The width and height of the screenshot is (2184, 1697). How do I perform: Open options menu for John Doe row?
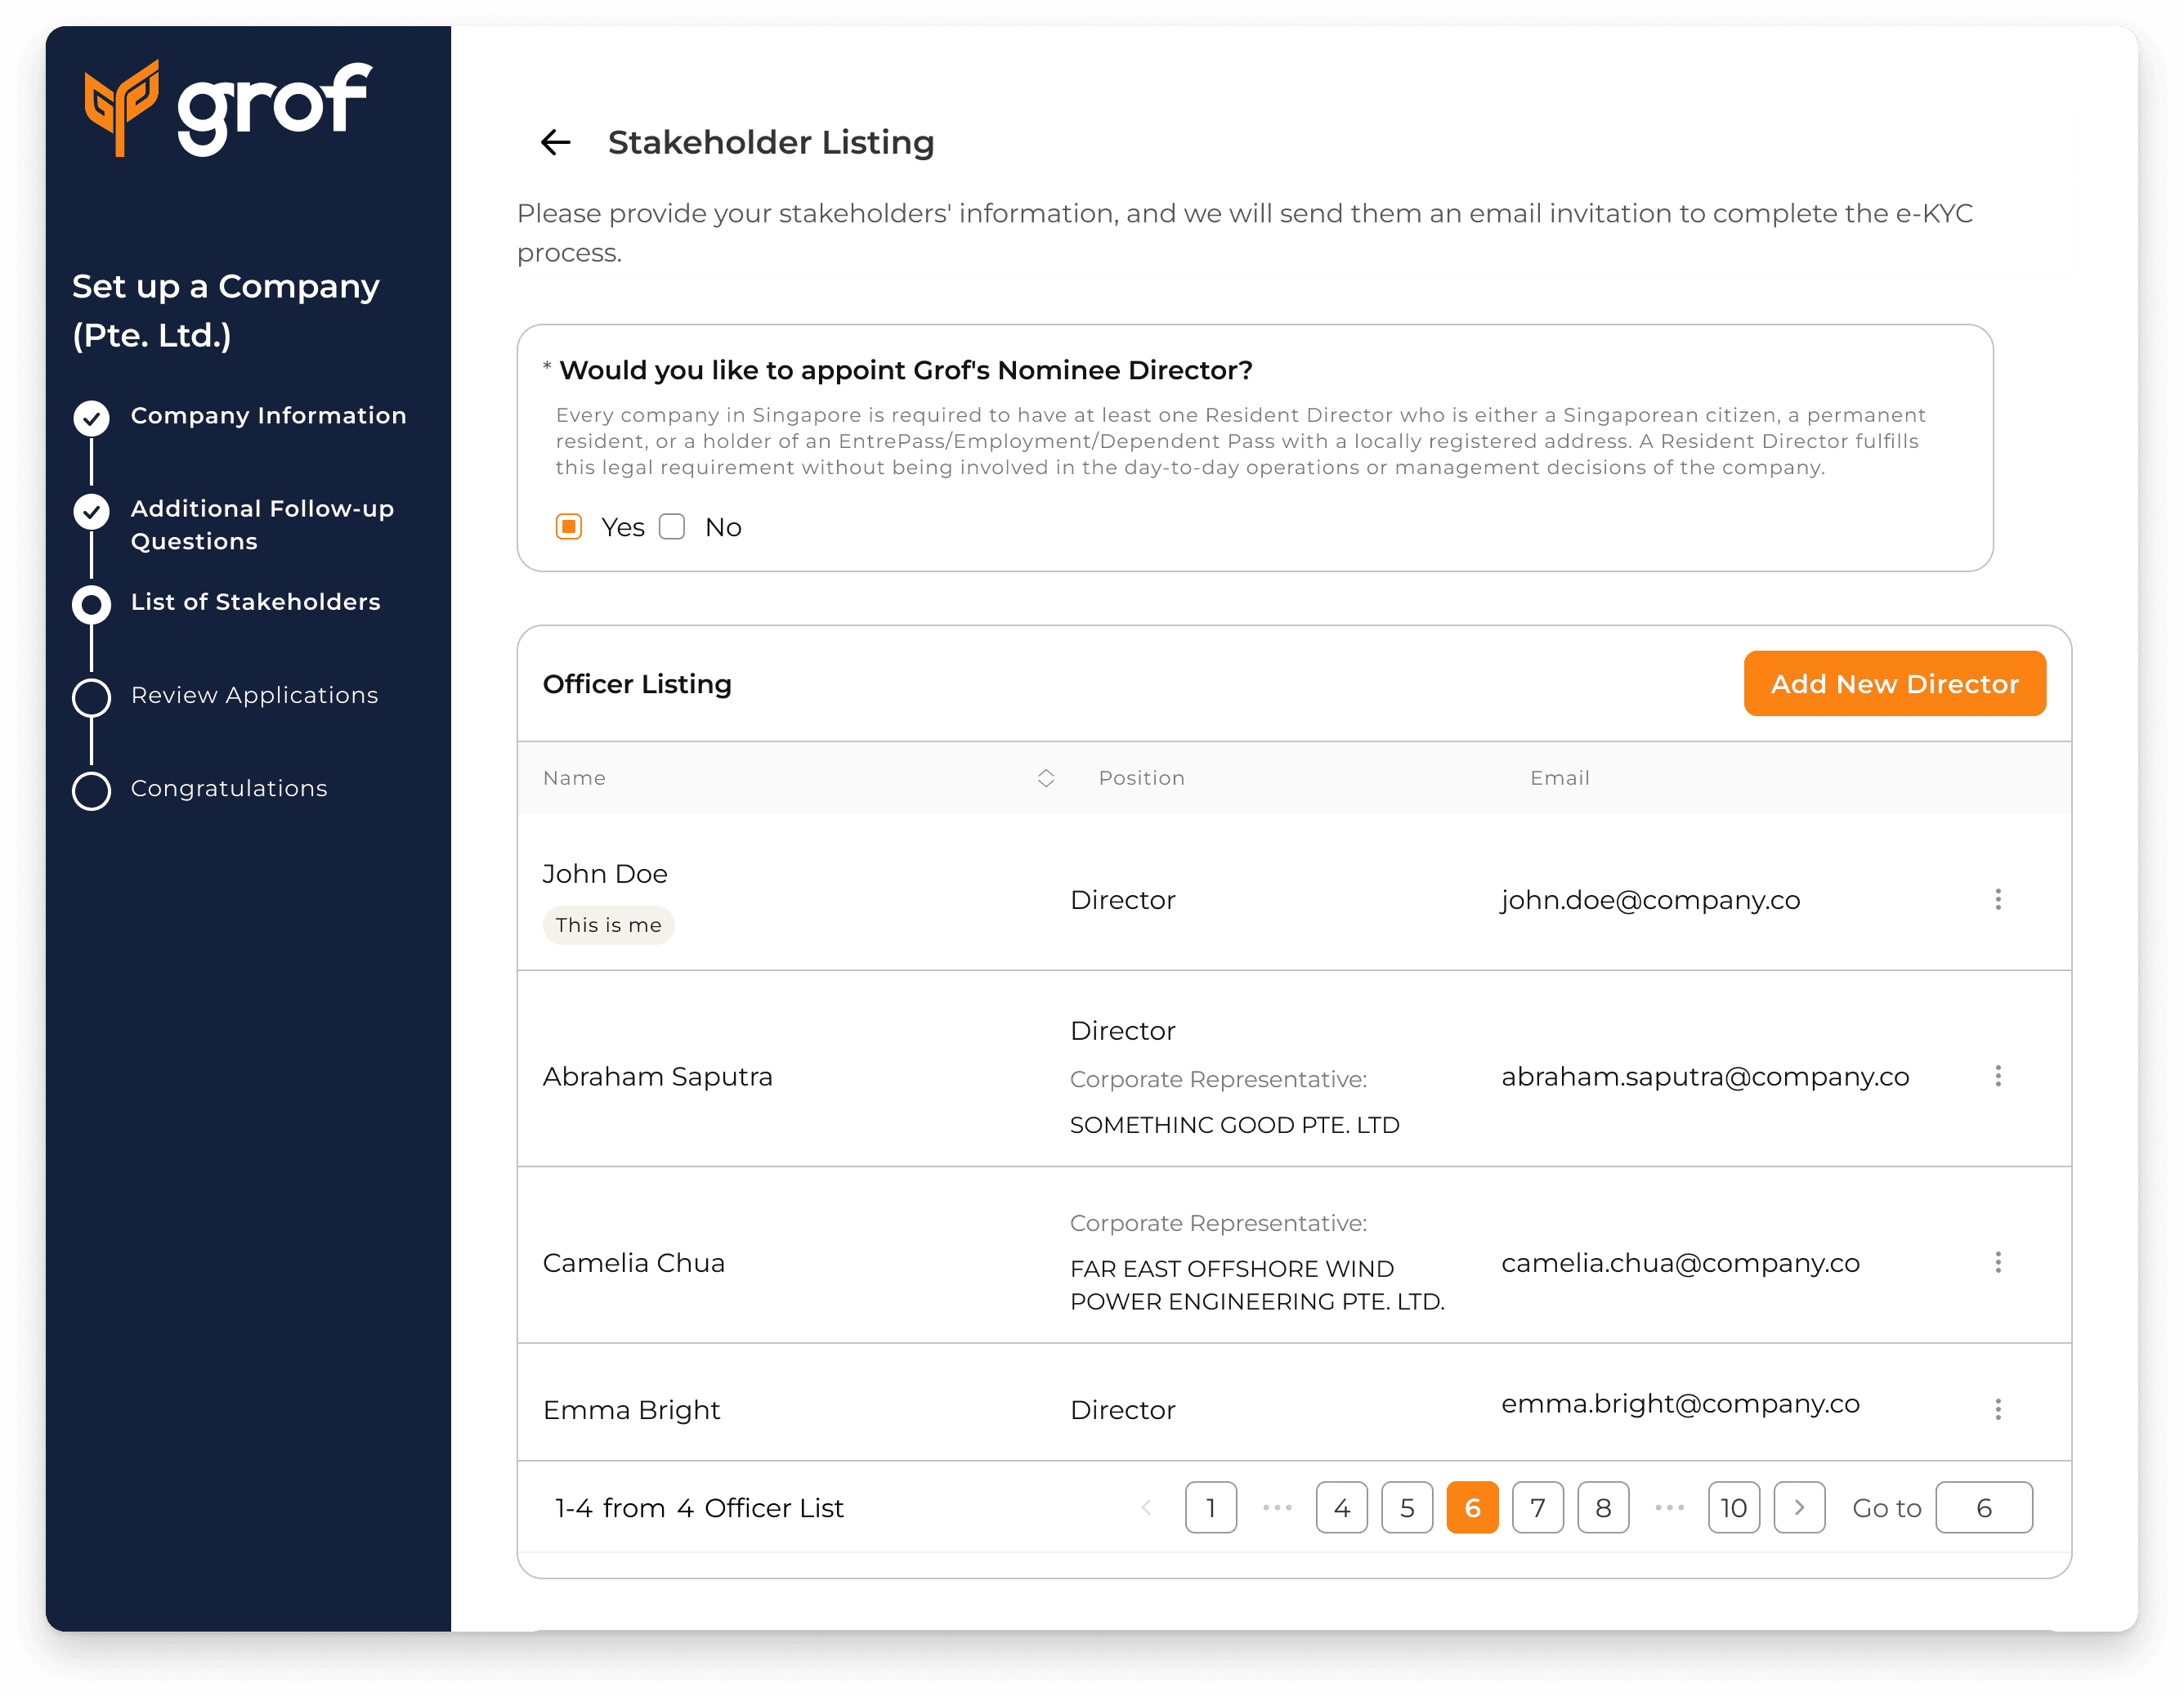tap(1997, 899)
